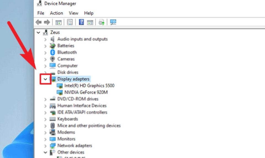Screen dimensions: 265x158
Task: Click the Forward arrow toolbar icon
Action: pos(47,22)
